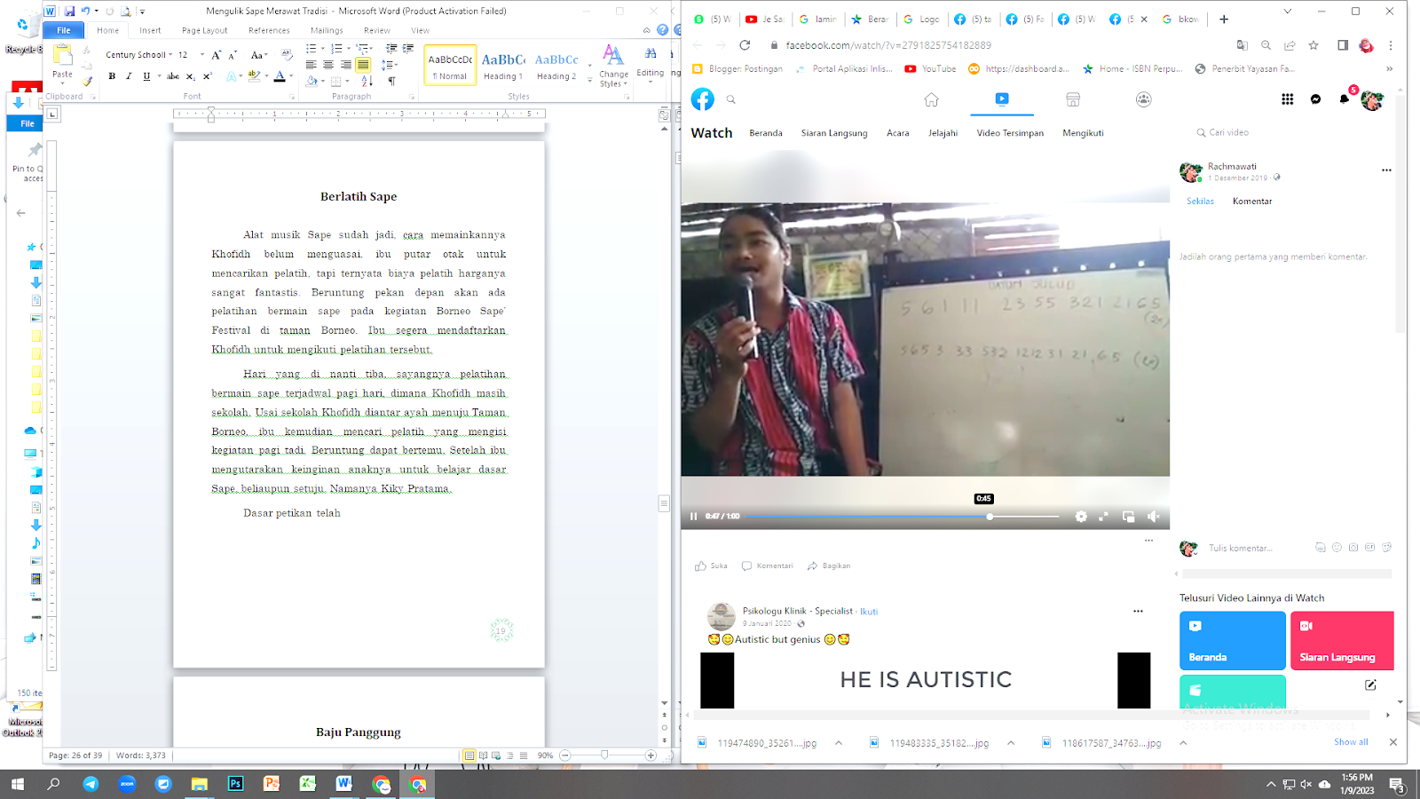Click Align Text Left icon in Word
Image resolution: width=1420 pixels, height=799 pixels.
click(x=311, y=65)
